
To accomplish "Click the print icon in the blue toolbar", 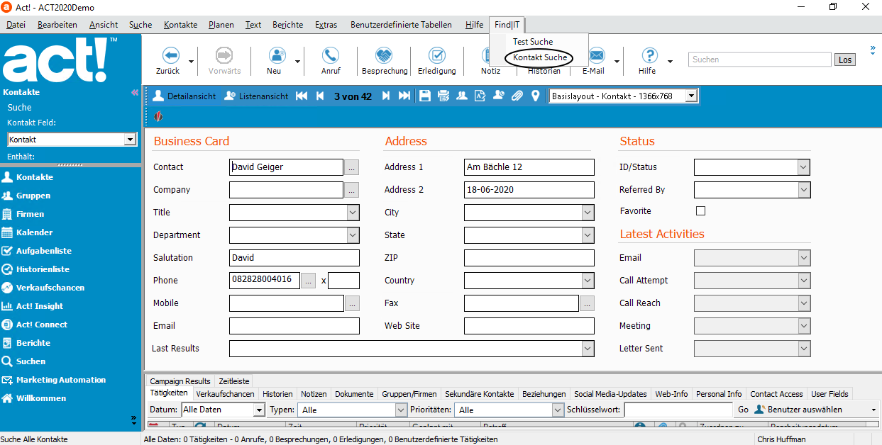I will point(443,96).
